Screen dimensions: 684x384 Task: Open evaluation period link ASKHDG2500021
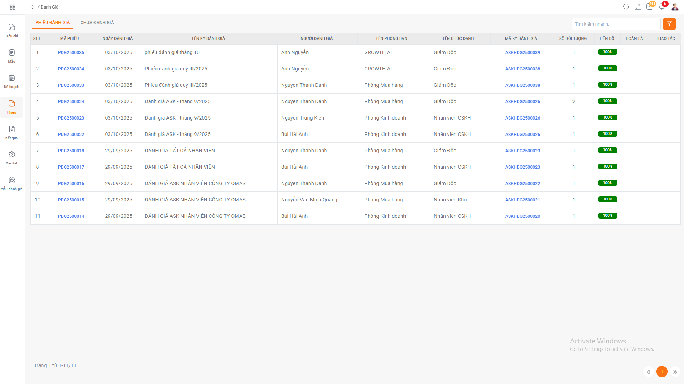(522, 200)
